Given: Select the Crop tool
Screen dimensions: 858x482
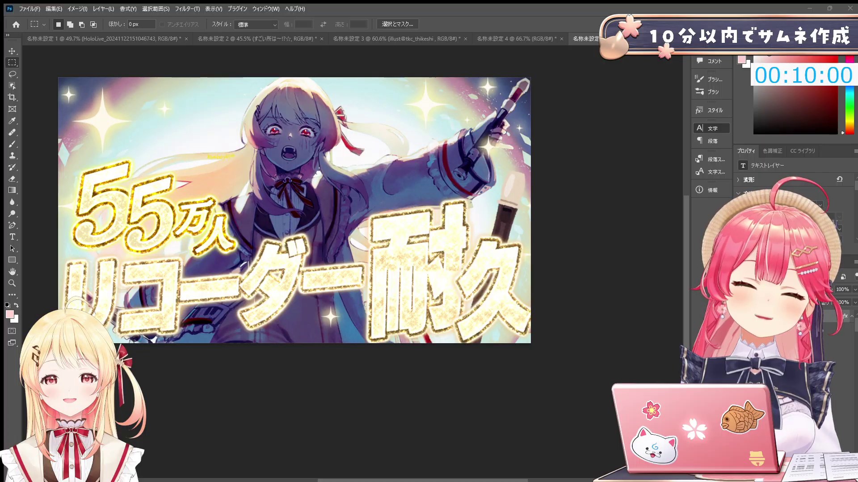Looking at the screenshot, I should (12, 97).
